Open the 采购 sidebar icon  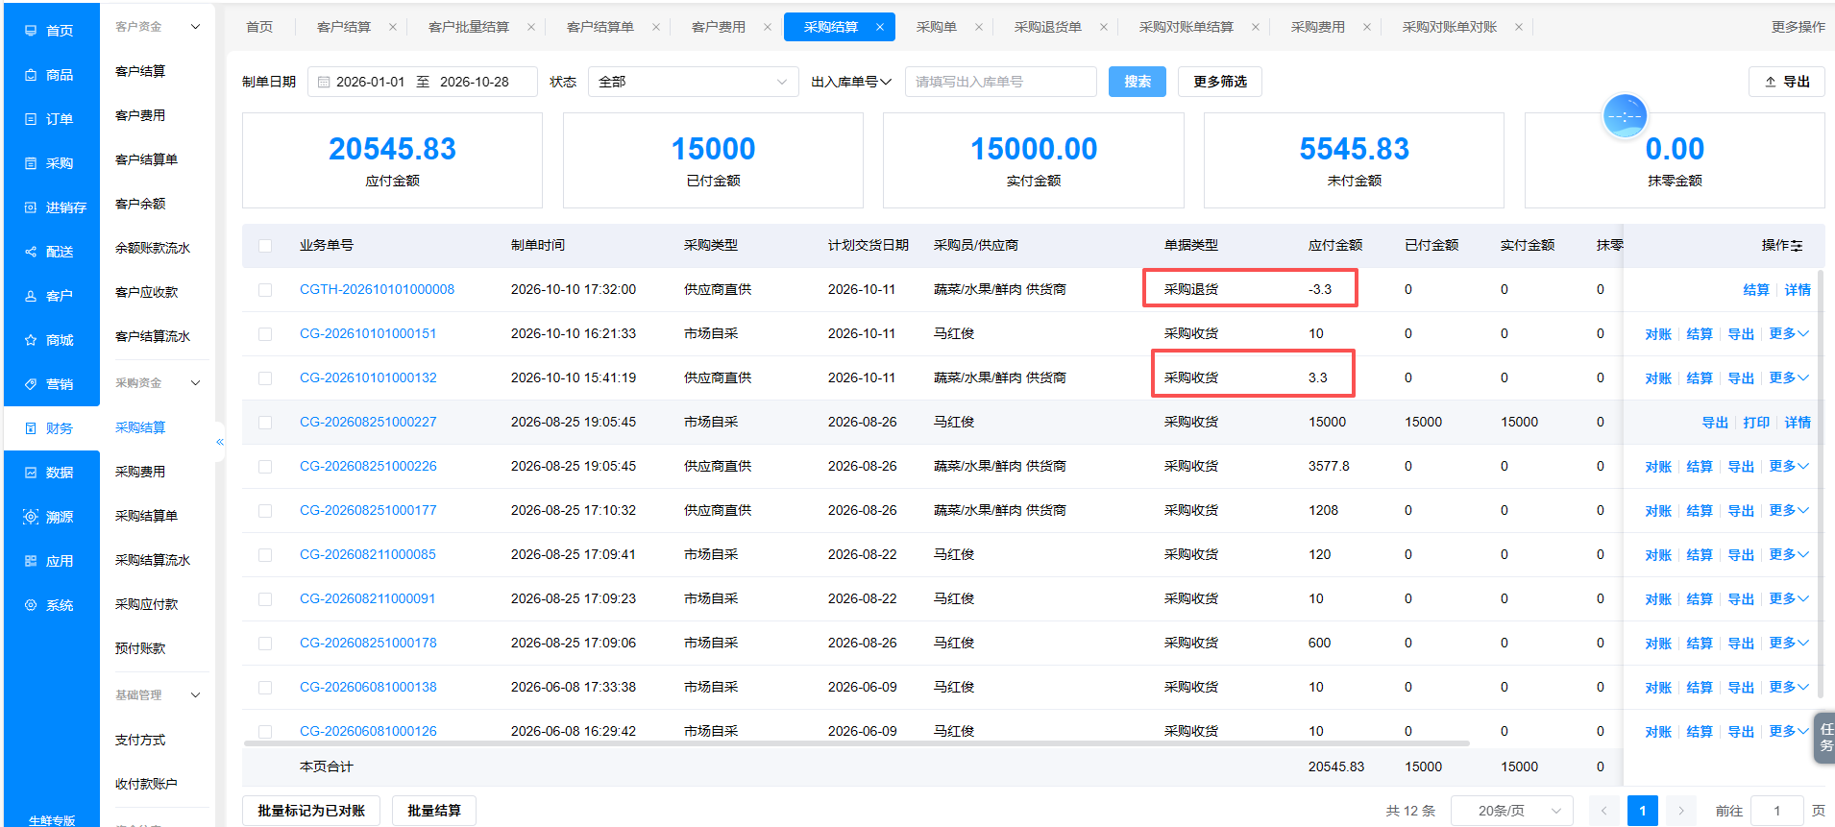point(31,163)
